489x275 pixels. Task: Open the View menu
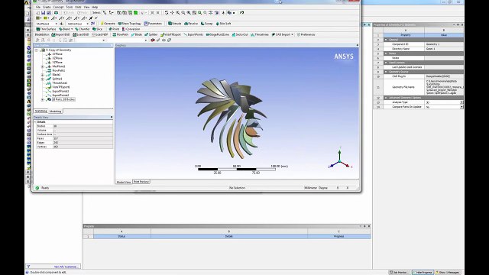86,7
